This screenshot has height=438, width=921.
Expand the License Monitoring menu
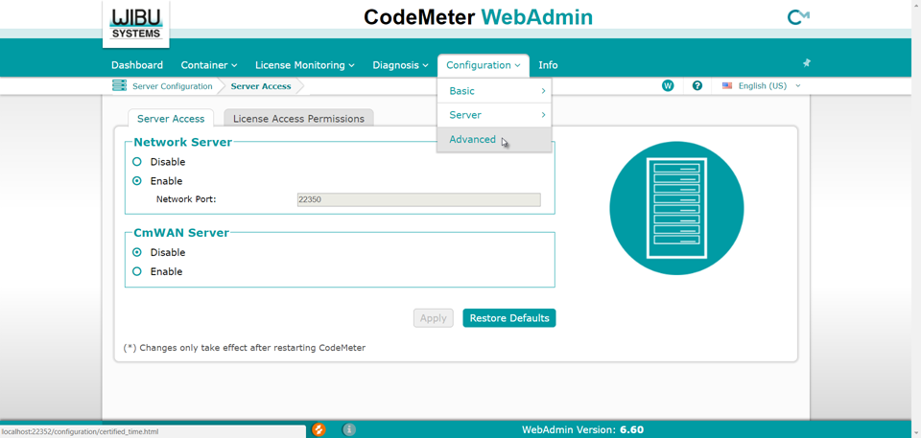pos(304,65)
